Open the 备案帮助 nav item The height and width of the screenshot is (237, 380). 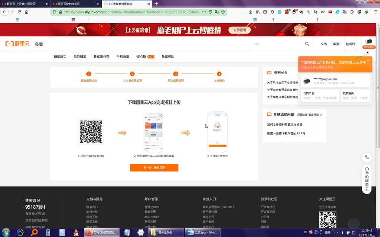168,56
